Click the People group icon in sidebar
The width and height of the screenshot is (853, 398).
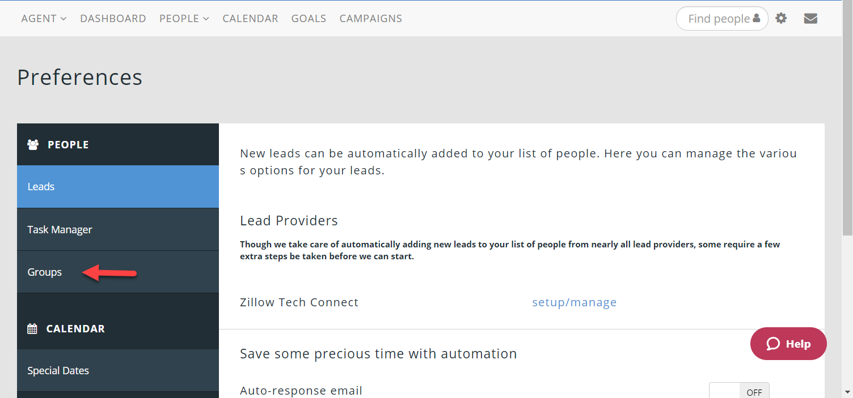[x=33, y=144]
